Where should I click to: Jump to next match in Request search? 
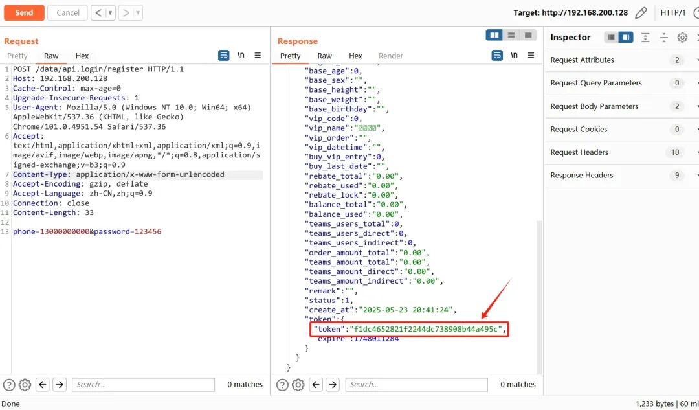pyautogui.click(x=60, y=384)
